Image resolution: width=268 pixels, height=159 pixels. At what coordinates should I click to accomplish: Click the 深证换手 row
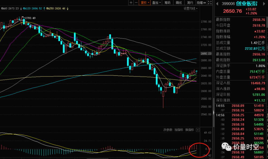tap(240, 66)
